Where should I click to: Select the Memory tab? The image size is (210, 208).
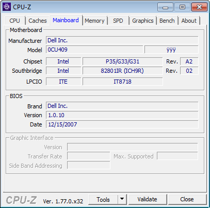(x=94, y=21)
